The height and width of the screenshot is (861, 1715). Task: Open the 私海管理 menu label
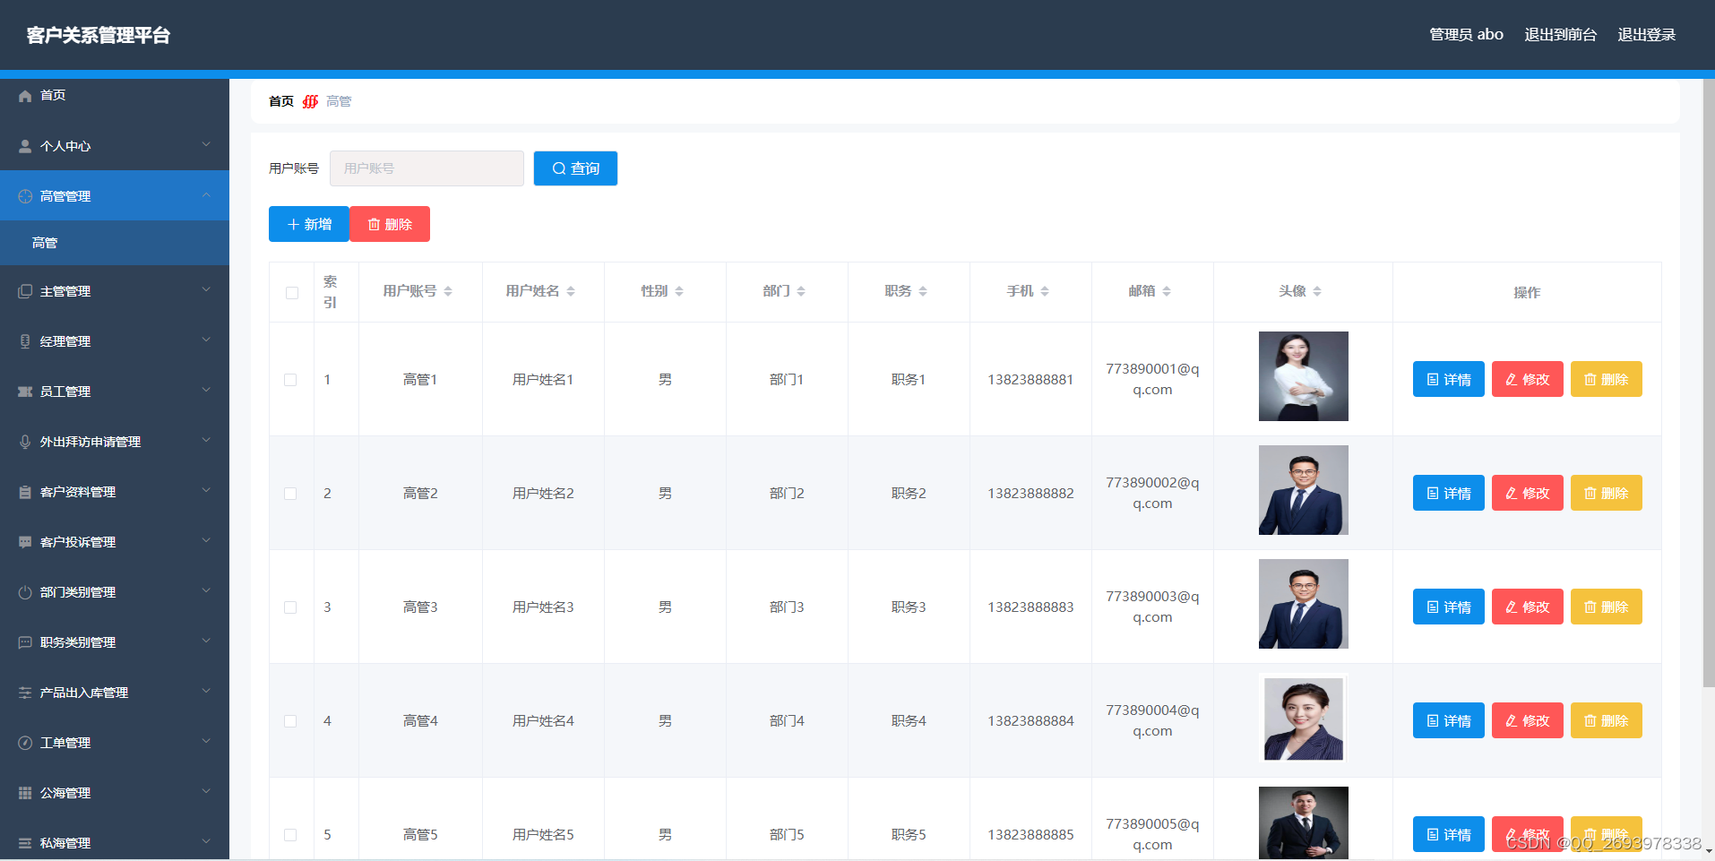coord(65,843)
